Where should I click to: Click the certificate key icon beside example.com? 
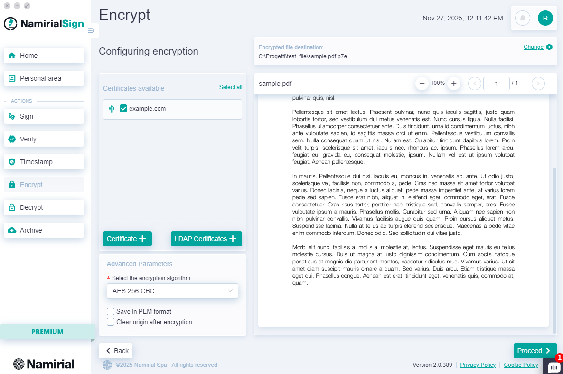[x=111, y=108]
